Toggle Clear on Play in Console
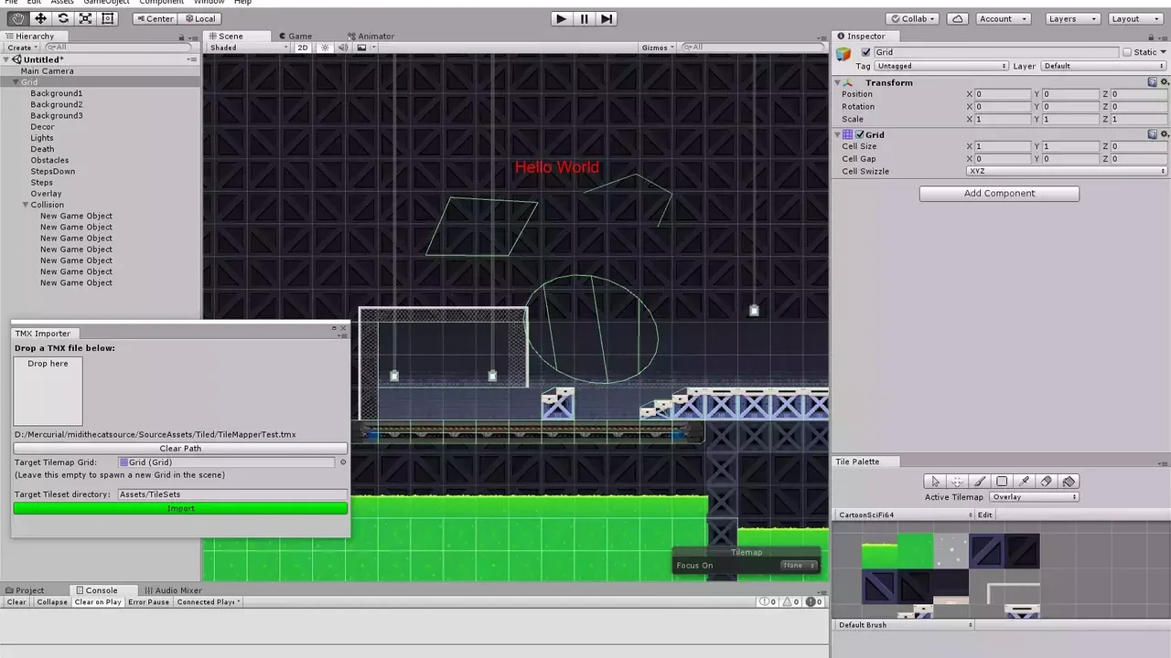 98,602
